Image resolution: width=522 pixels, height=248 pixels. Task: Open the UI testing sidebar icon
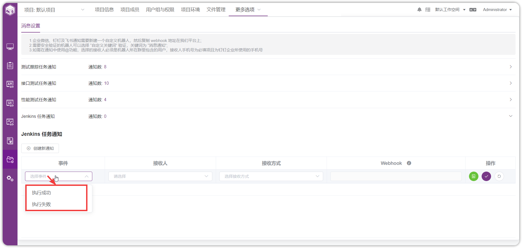click(x=10, y=103)
